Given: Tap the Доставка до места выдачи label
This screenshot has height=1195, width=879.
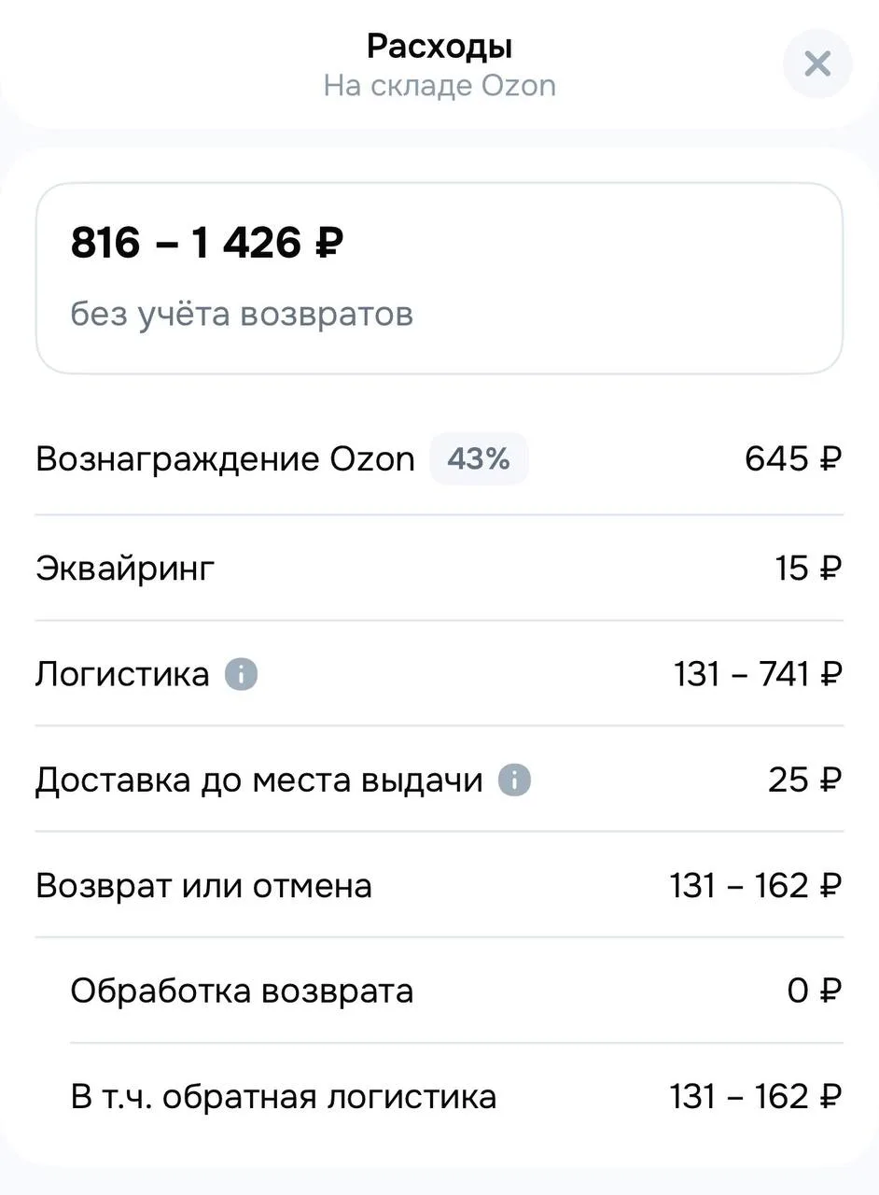Looking at the screenshot, I should coord(259,780).
